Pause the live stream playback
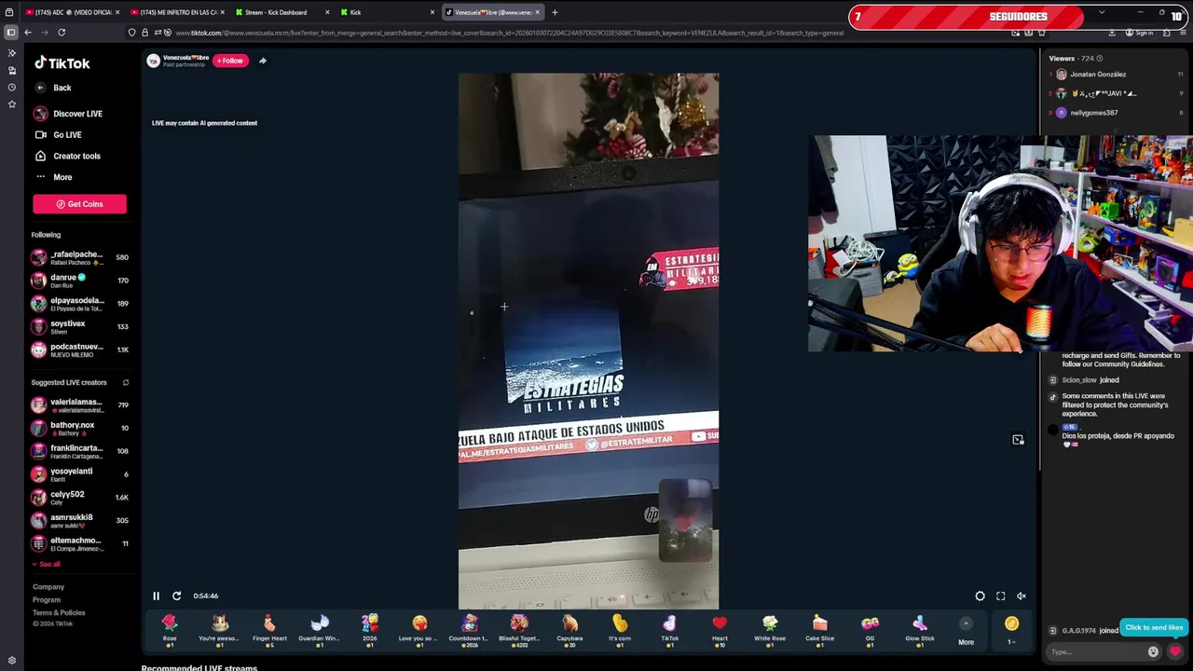The height and width of the screenshot is (671, 1193). (156, 596)
